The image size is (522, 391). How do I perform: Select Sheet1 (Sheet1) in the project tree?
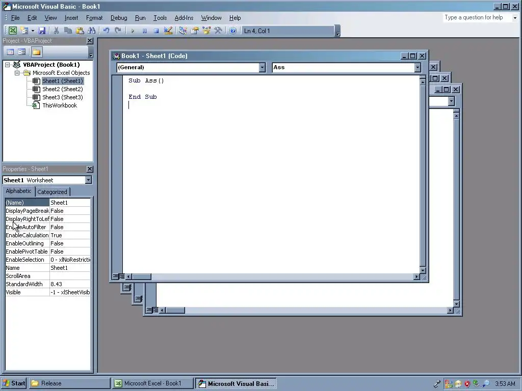tap(62, 81)
